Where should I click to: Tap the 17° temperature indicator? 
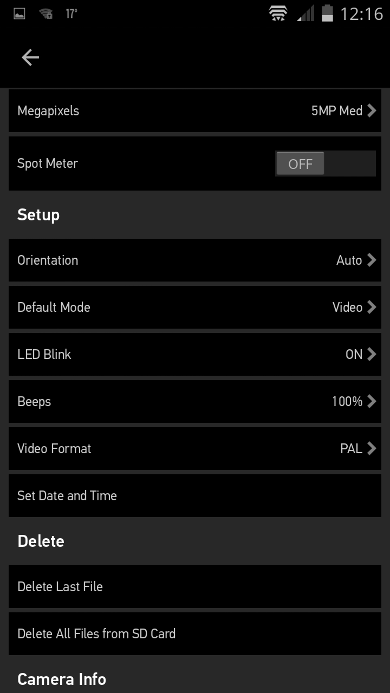tap(71, 14)
